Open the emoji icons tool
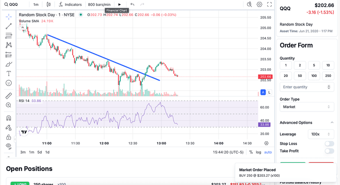Viewport: 340px width, 185px height. pos(9,83)
